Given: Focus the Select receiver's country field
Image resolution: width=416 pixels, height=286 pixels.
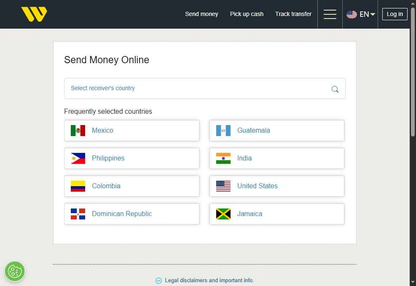Looking at the screenshot, I should coord(204,88).
